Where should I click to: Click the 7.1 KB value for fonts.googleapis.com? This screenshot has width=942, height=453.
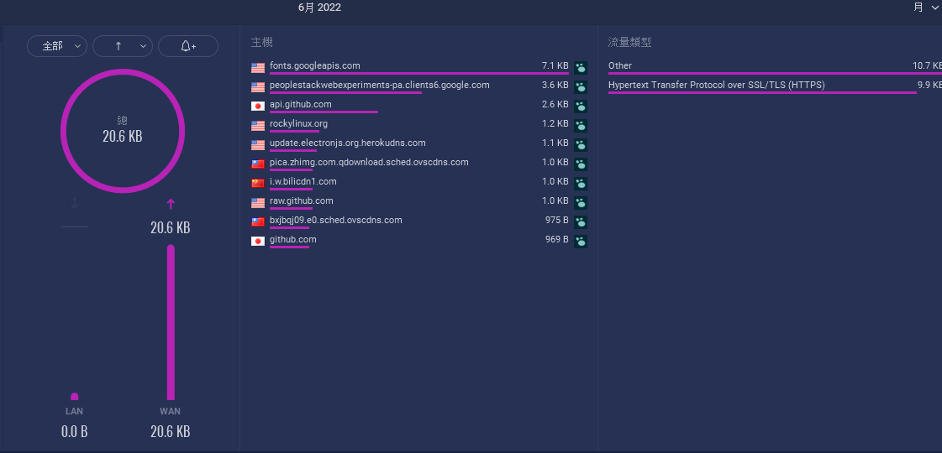click(x=555, y=65)
